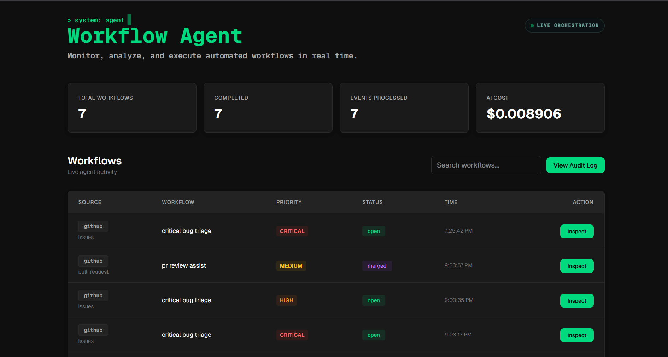
Task: Click the github tag in 7:25:42 PM row
Action: [93, 226]
